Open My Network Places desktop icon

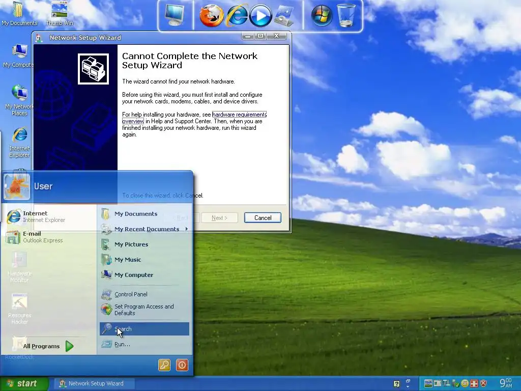click(19, 100)
